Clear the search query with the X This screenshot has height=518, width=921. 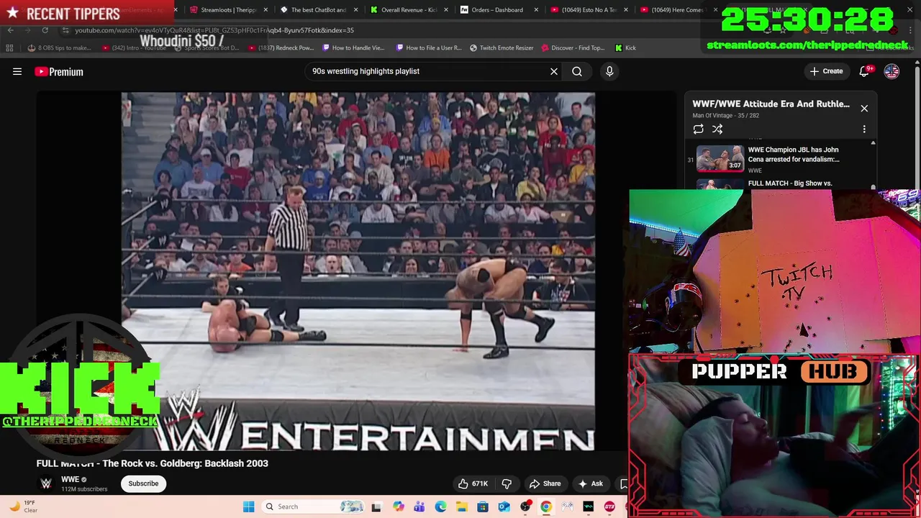pyautogui.click(x=554, y=71)
